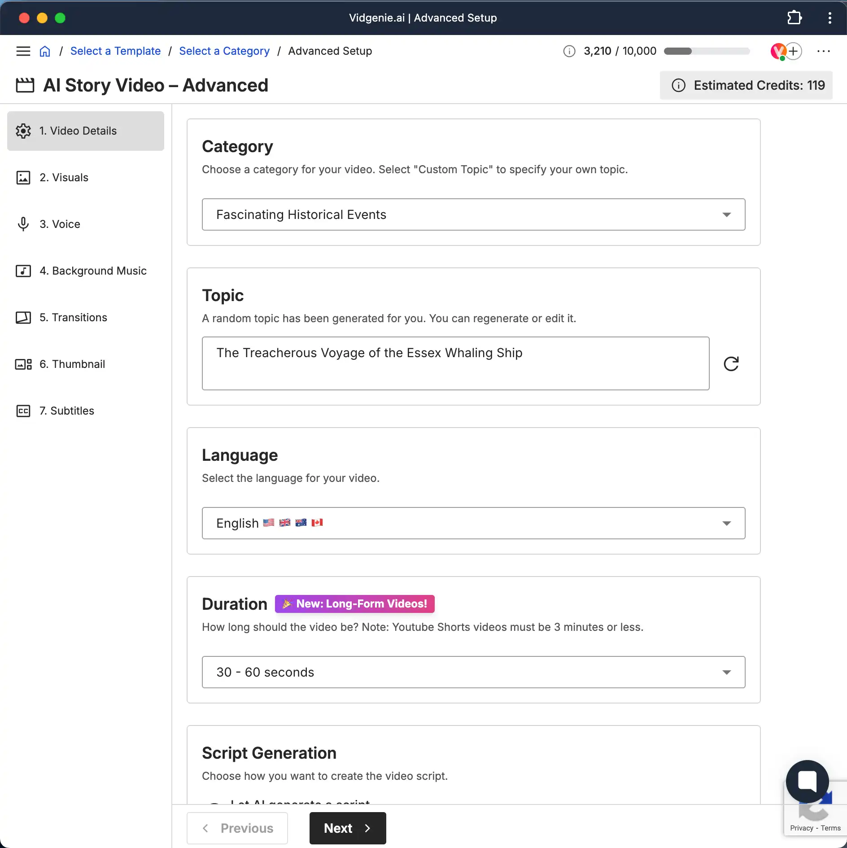Navigate home using the house icon
Image resolution: width=847 pixels, height=848 pixels.
coord(45,51)
